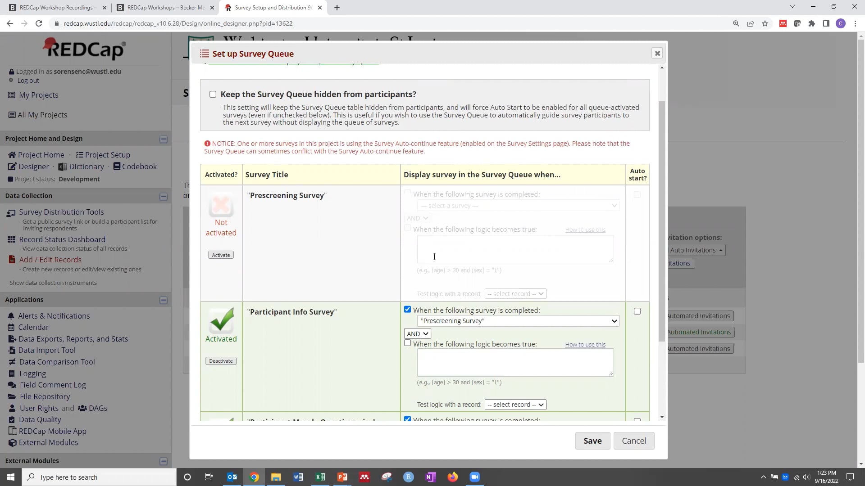
Task: Open Survey Distribution Tools
Action: point(61,212)
